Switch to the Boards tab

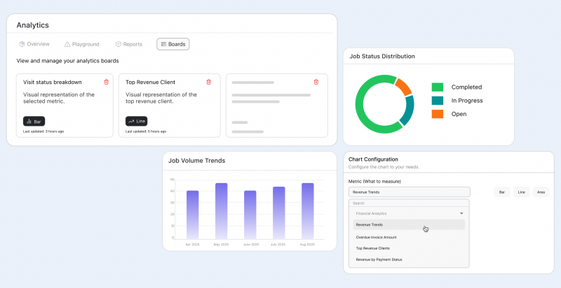pos(173,44)
